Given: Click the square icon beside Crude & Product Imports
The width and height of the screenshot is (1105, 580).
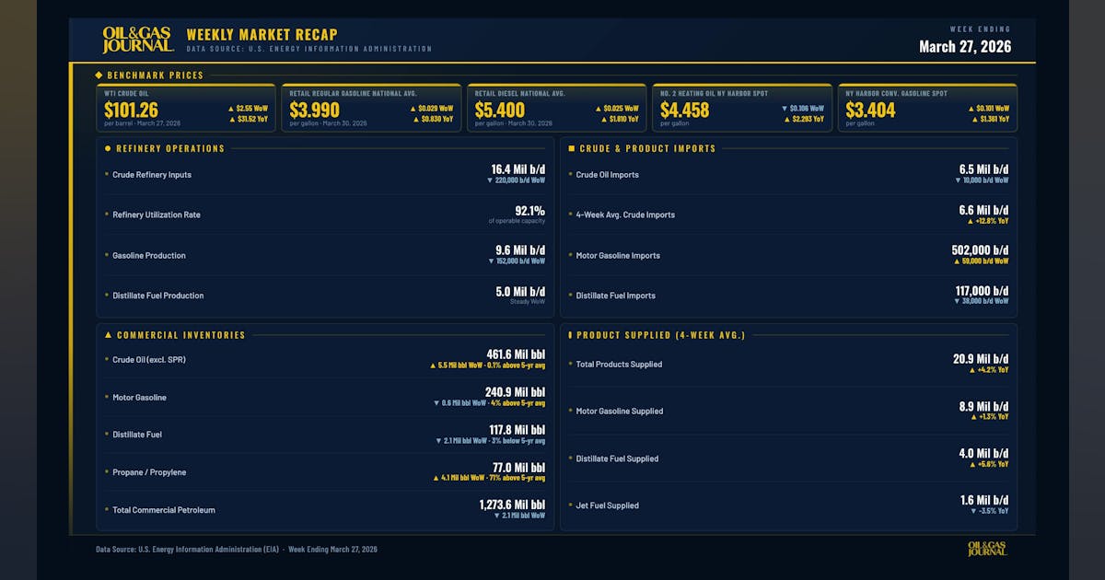Looking at the screenshot, I should click(571, 148).
